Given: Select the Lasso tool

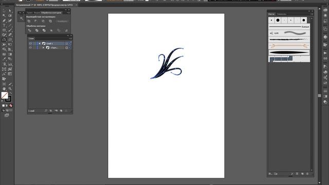Looking at the screenshot, I should pyautogui.click(x=10, y=15).
